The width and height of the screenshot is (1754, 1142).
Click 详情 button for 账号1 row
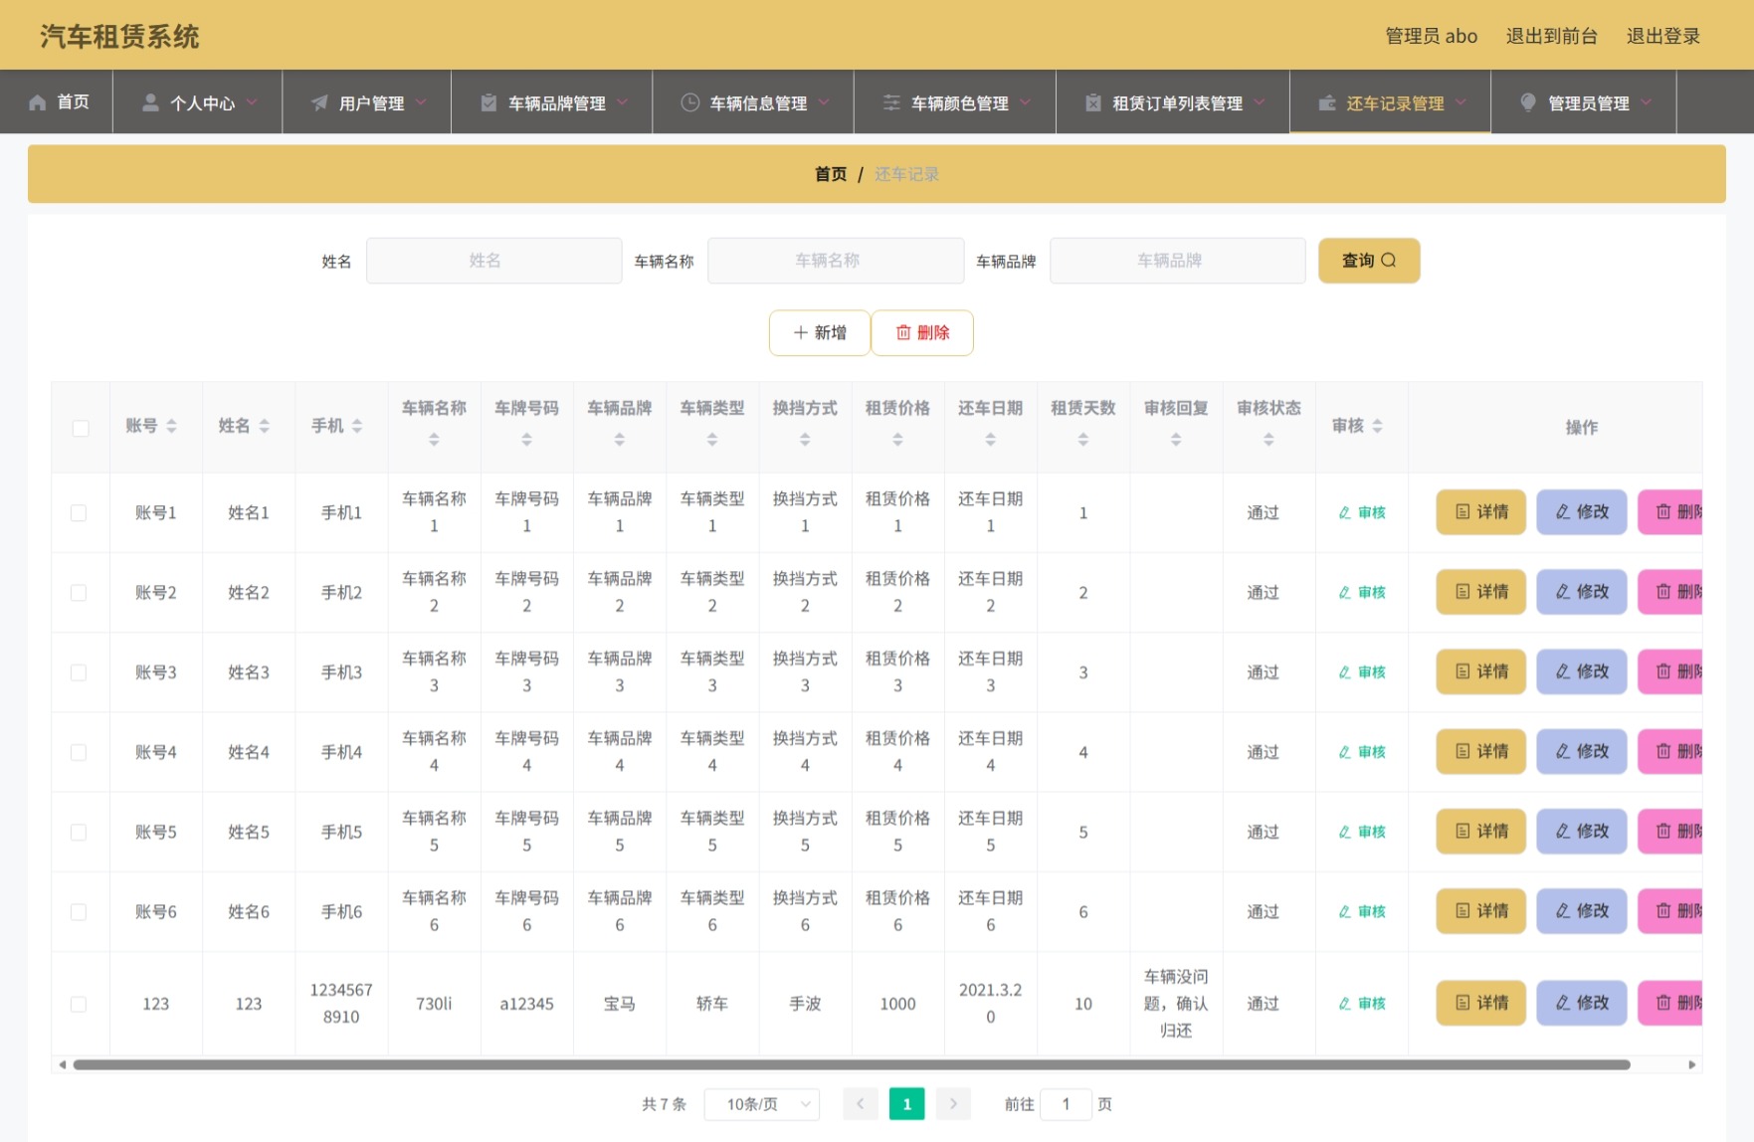(x=1480, y=512)
